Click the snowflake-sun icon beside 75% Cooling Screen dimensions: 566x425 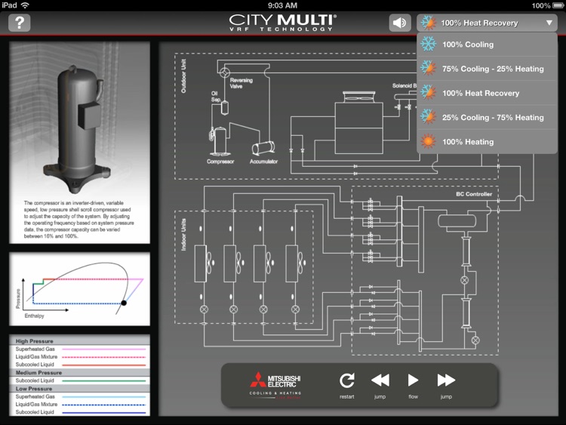click(x=428, y=69)
